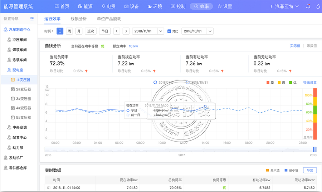Toggle the 对比 comparison checkbox
The height and width of the screenshot is (192, 322).
pos(169,31)
